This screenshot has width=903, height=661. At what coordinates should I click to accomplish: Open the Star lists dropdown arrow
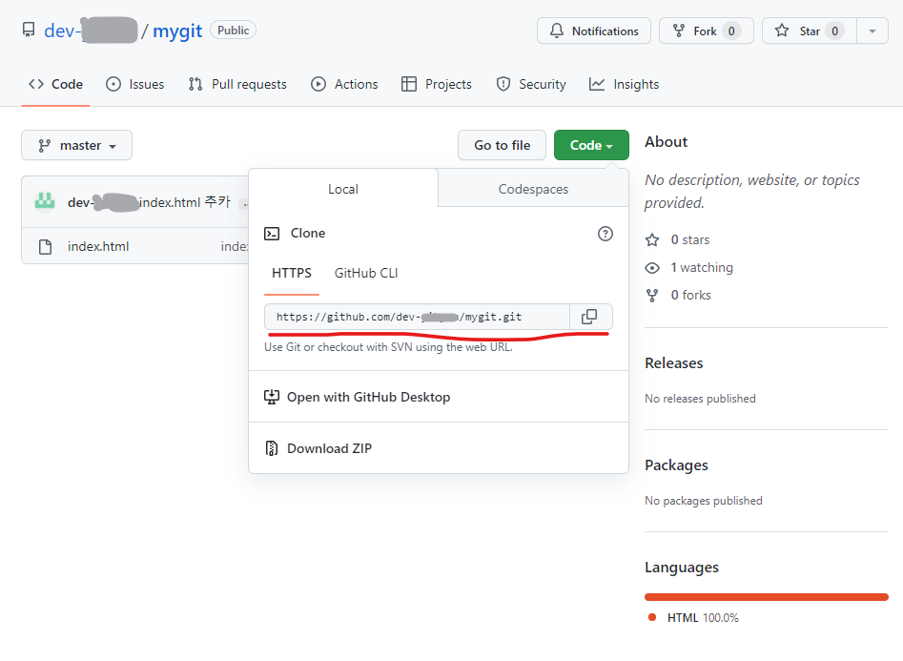[872, 31]
